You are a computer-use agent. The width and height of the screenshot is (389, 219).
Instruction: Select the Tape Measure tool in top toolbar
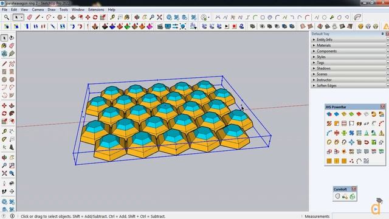click(112, 18)
